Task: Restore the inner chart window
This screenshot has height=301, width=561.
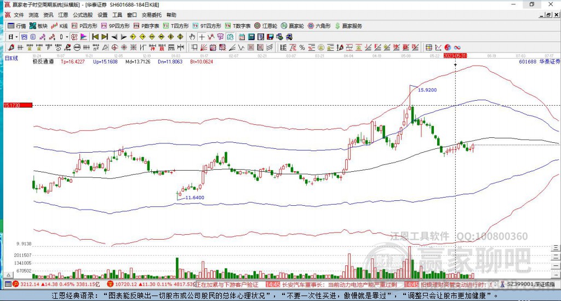Action: click(548, 15)
